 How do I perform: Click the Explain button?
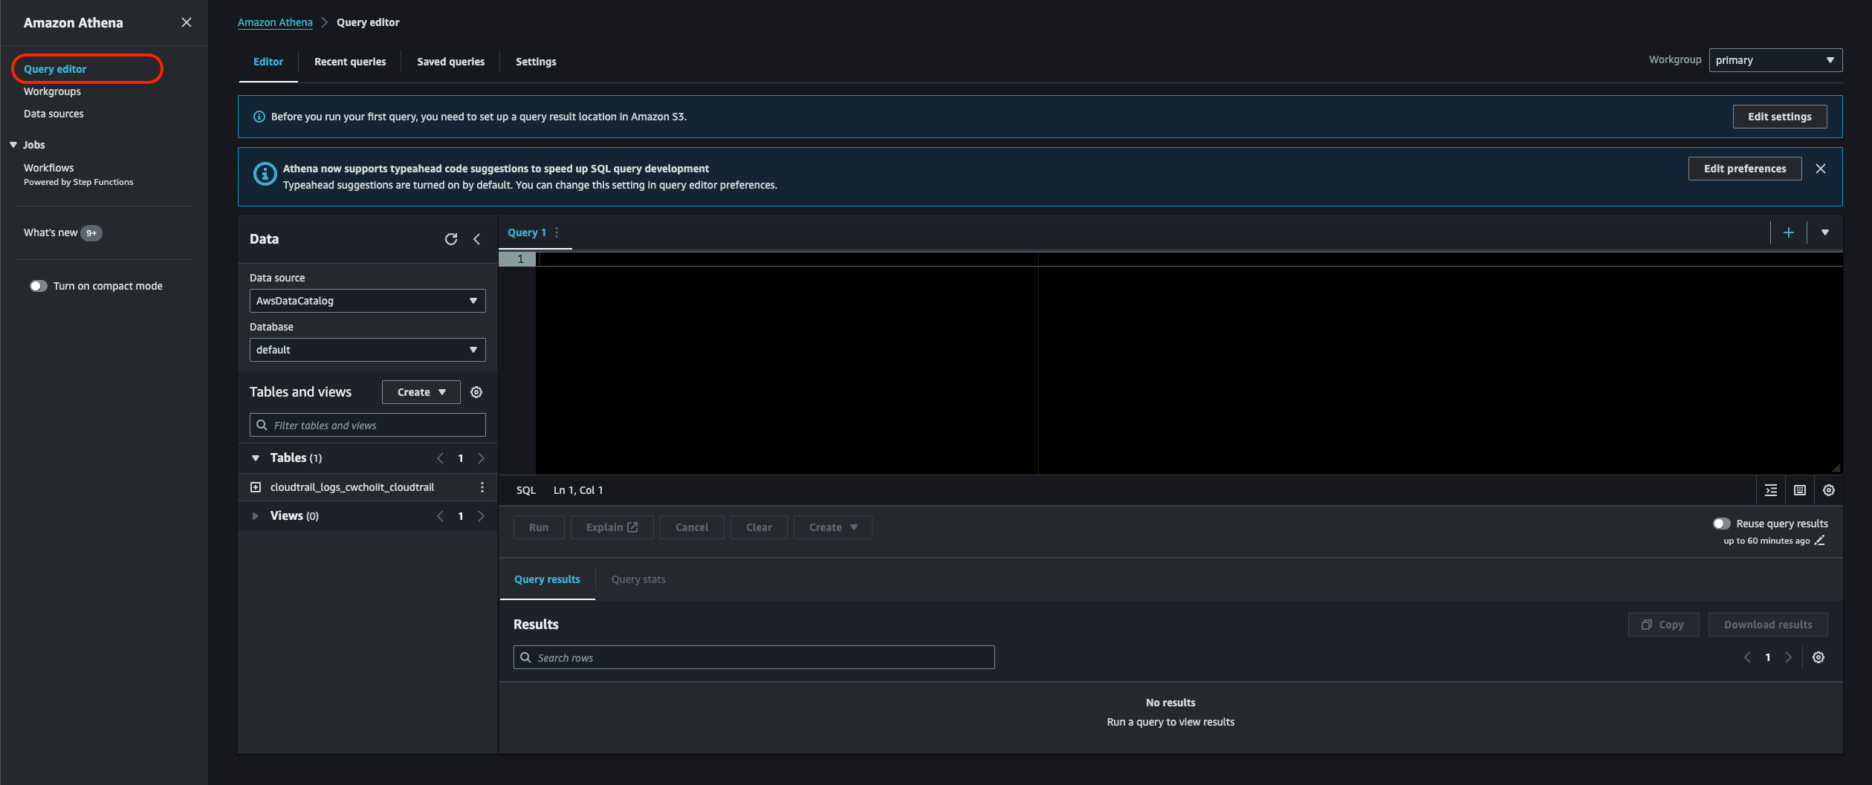click(612, 527)
